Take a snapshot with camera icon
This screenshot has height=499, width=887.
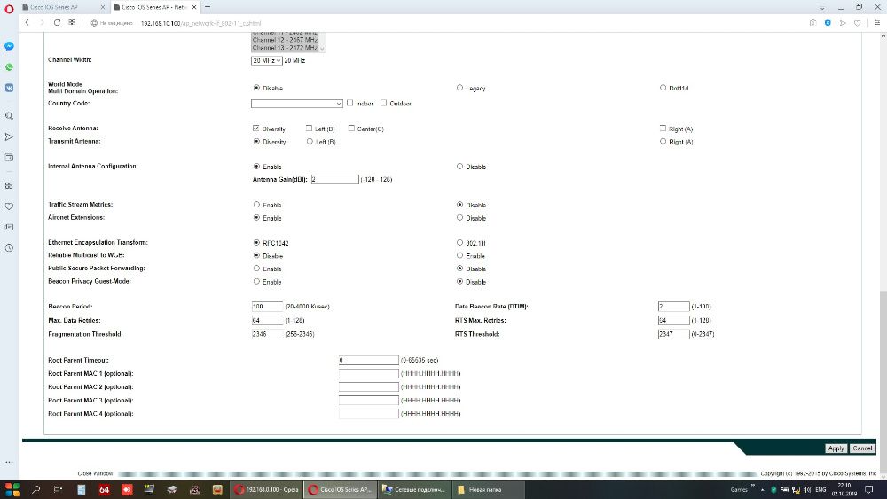(x=812, y=23)
